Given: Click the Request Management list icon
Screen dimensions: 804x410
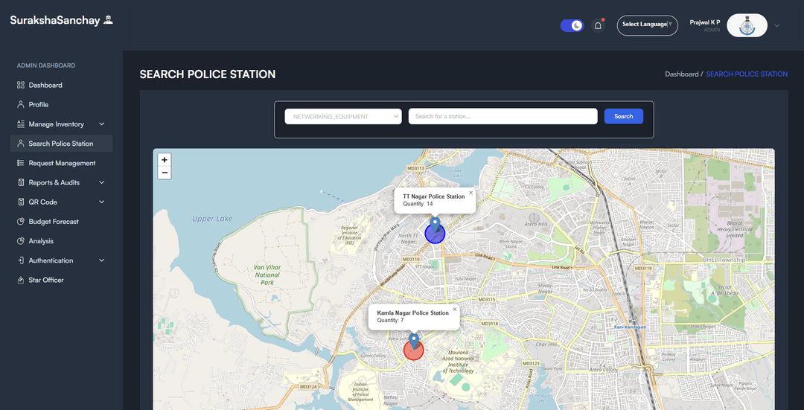Looking at the screenshot, I should click(x=21, y=163).
